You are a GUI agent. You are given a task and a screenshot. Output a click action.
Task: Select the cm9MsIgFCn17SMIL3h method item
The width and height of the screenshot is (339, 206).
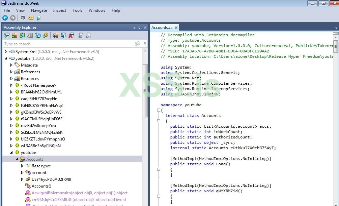(79, 200)
